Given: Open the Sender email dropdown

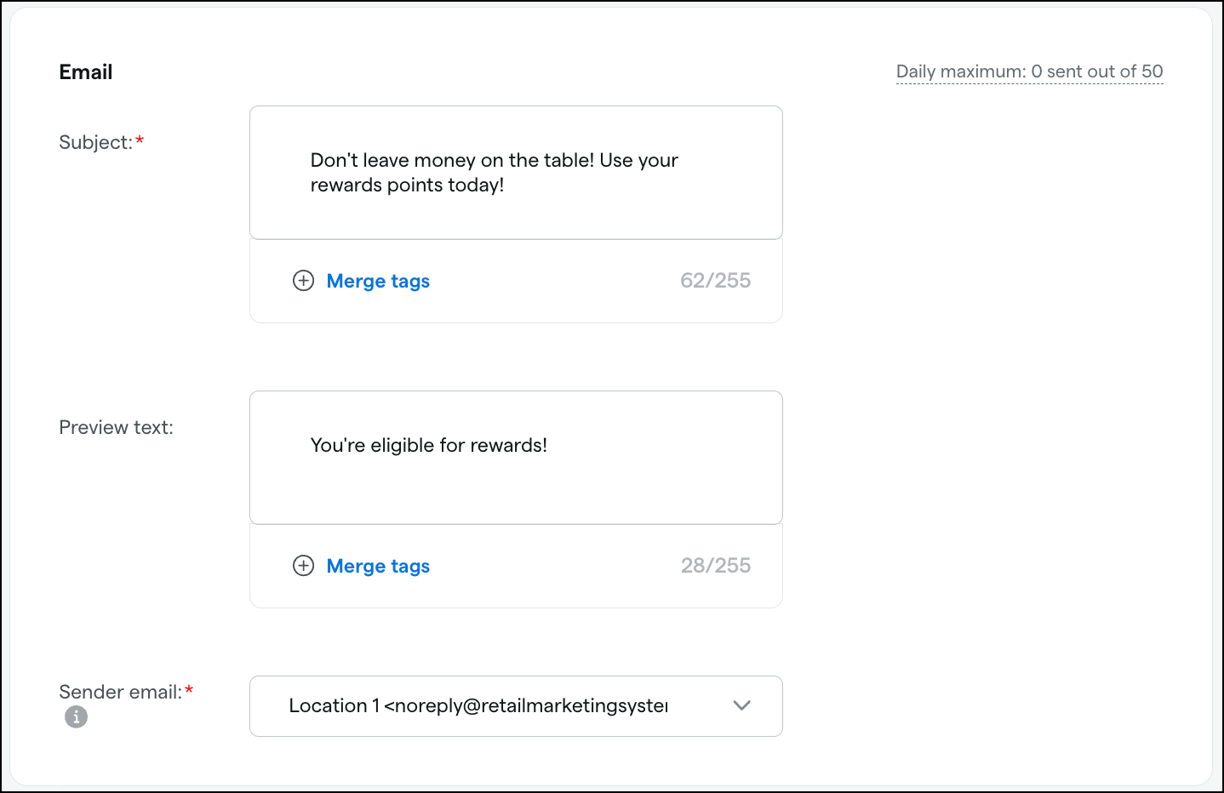Looking at the screenshot, I should [x=516, y=706].
